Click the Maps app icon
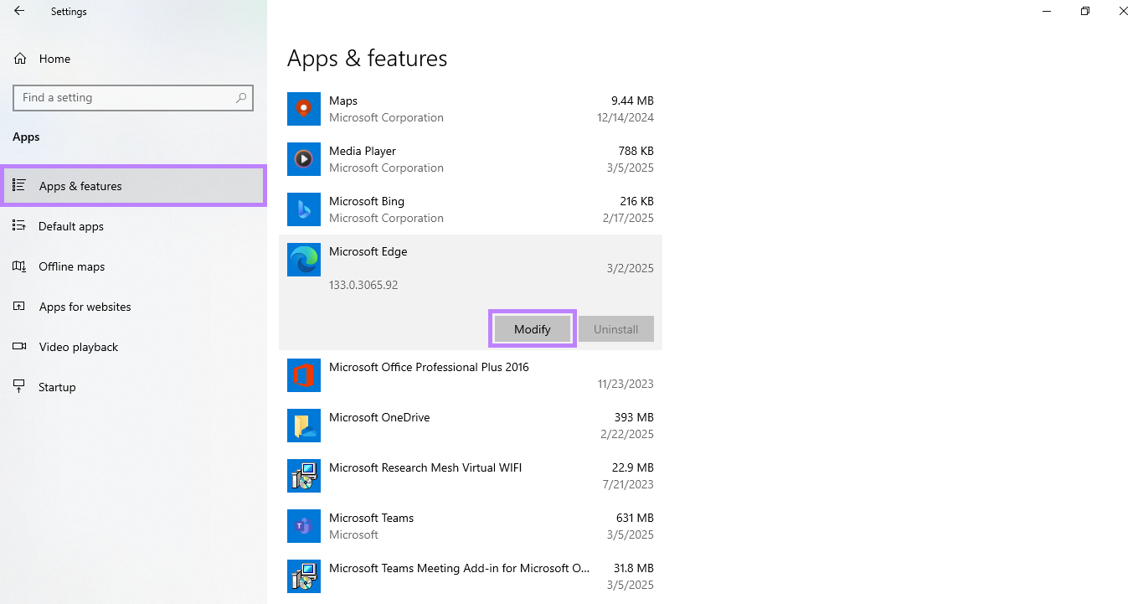Screen dimensions: 1143x604 point(303,109)
